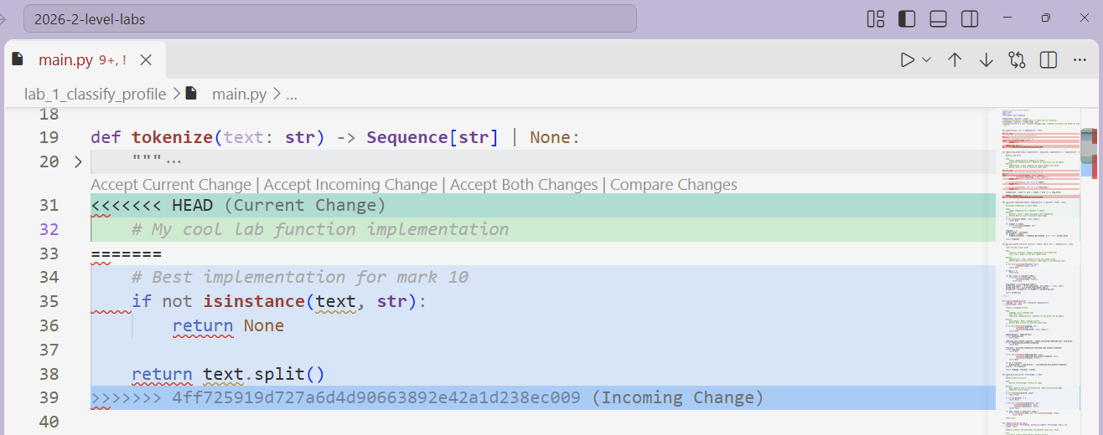Open the lab_1_classify_profile breadcrumb
The height and width of the screenshot is (435, 1103).
96,94
